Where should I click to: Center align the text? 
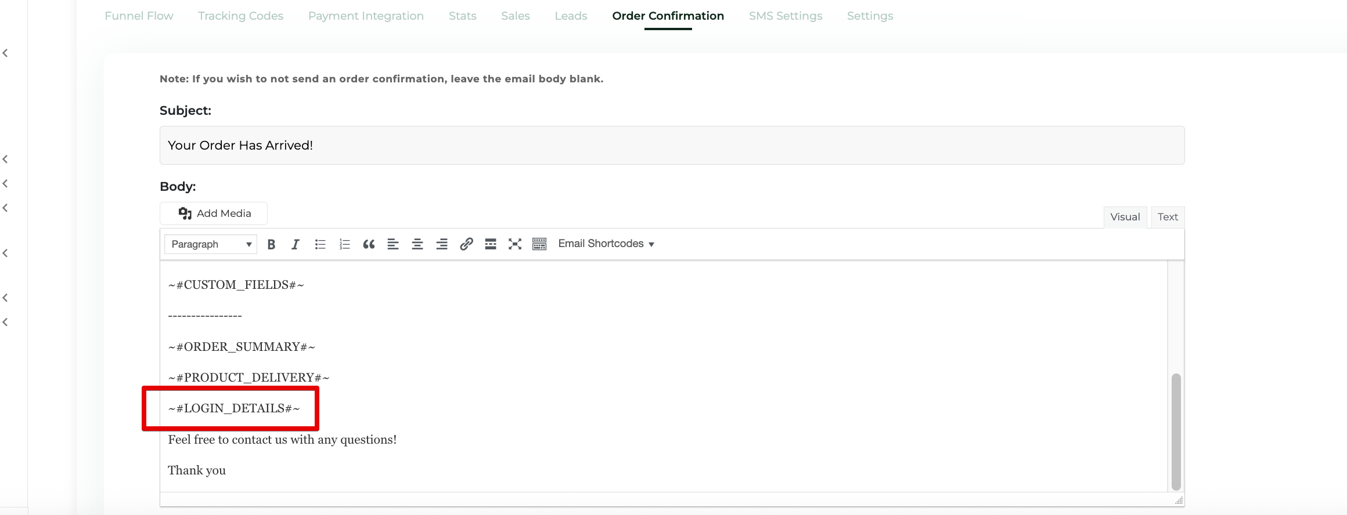(417, 244)
